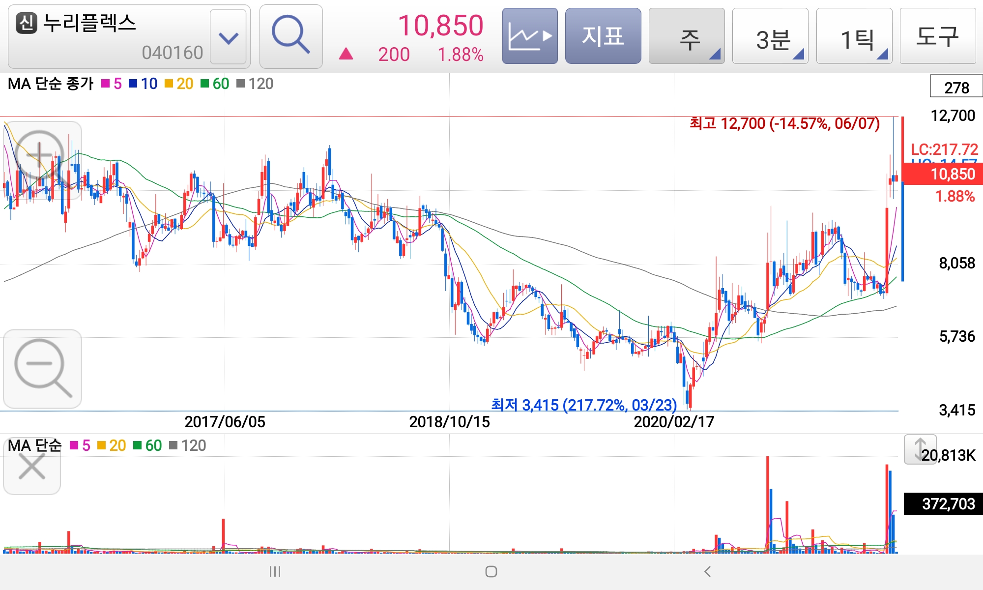Click the 60 MA green color swatch

[204, 84]
